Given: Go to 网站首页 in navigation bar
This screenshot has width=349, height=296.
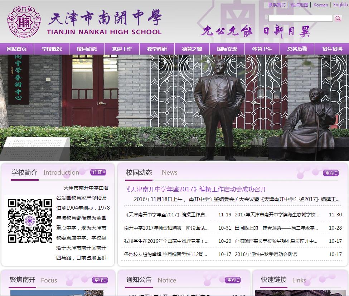Looking at the screenshot, I should (x=17, y=49).
